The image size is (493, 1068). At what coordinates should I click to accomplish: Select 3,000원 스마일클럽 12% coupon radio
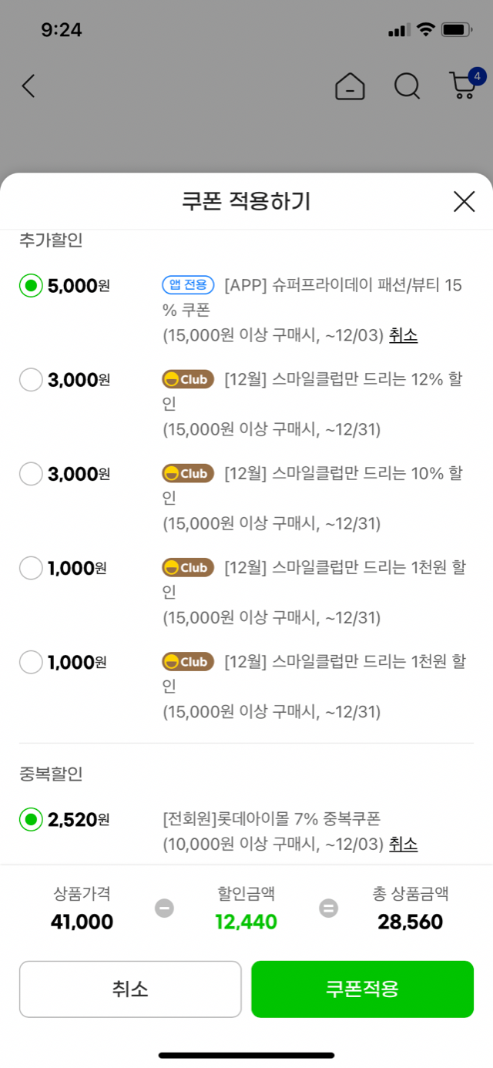[31, 380]
